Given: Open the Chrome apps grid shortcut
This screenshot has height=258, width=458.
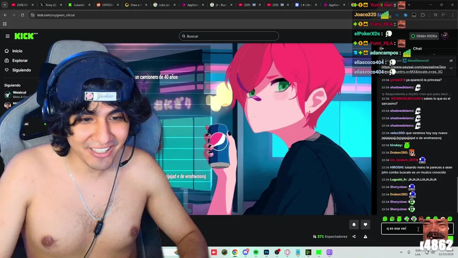Looking at the screenshot, I should coord(5,24).
